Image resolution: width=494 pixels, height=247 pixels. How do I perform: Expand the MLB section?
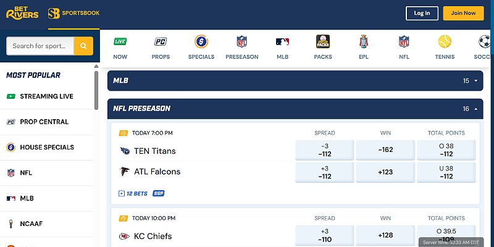475,81
